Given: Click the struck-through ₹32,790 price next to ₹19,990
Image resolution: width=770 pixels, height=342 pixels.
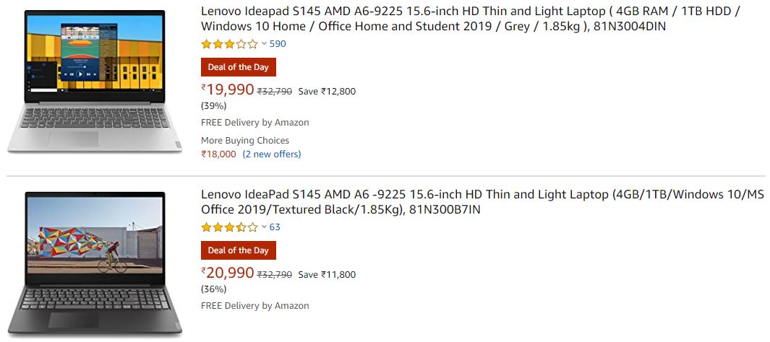Looking at the screenshot, I should click(x=275, y=91).
